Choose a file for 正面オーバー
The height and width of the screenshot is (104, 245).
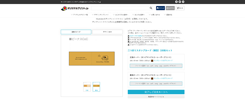pos(156,66)
